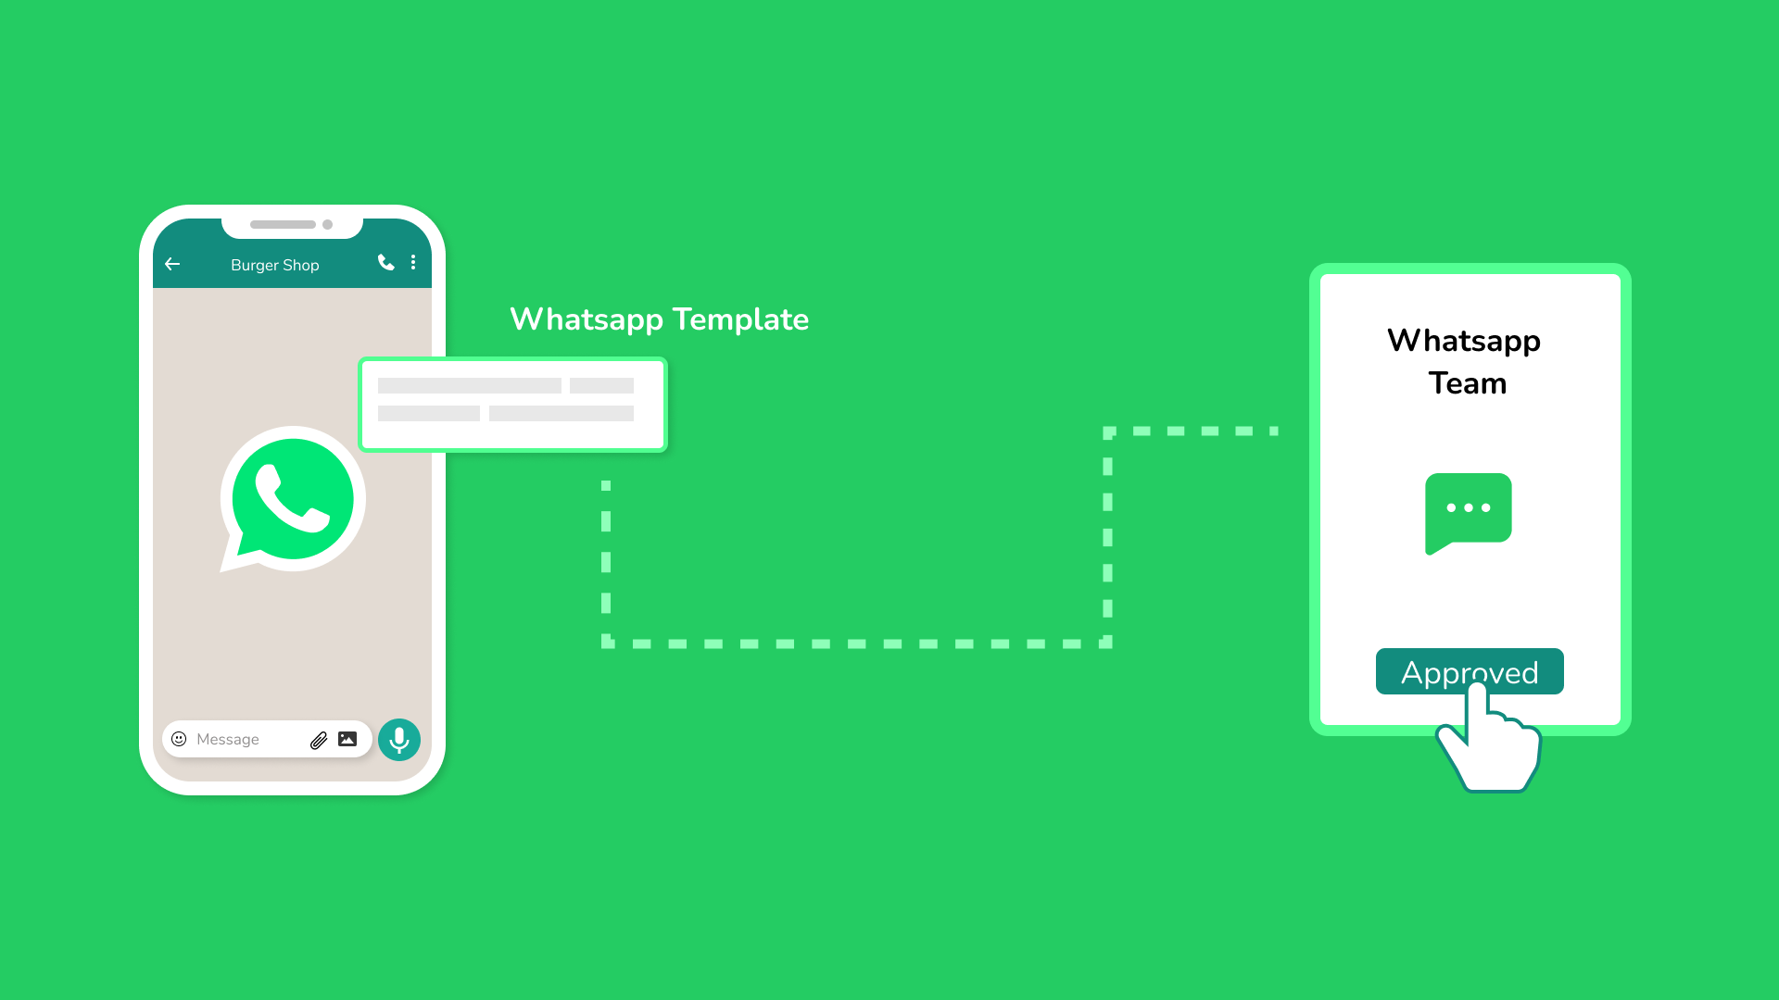Click the send message button area
1779x1000 pixels.
398,739
